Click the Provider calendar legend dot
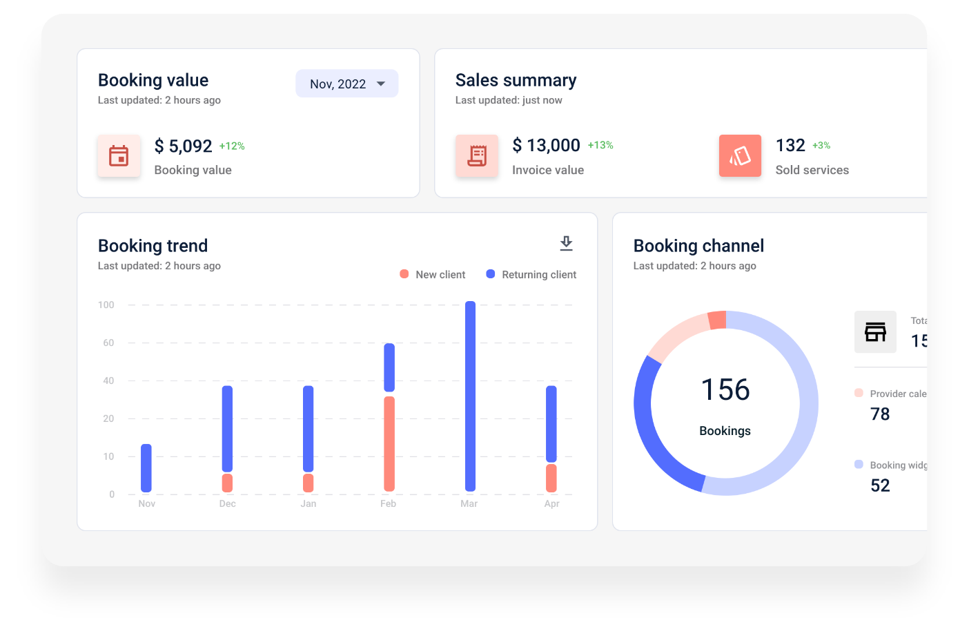969x636 pixels. click(859, 393)
